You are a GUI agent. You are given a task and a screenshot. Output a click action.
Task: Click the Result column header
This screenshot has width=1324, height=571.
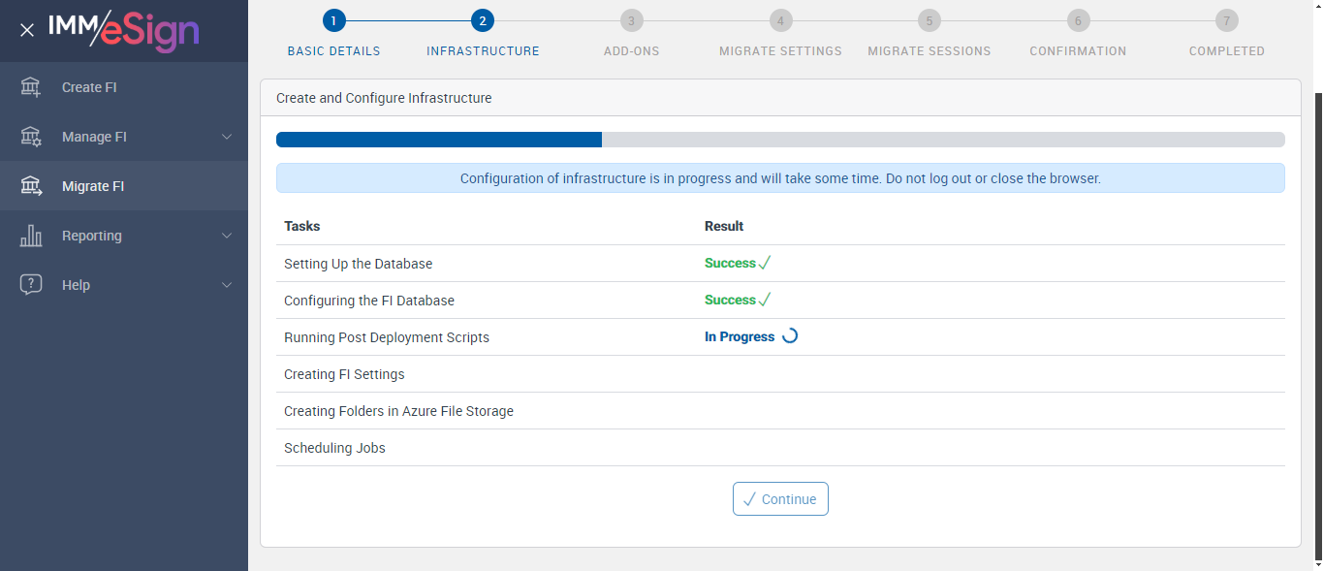pos(724,226)
